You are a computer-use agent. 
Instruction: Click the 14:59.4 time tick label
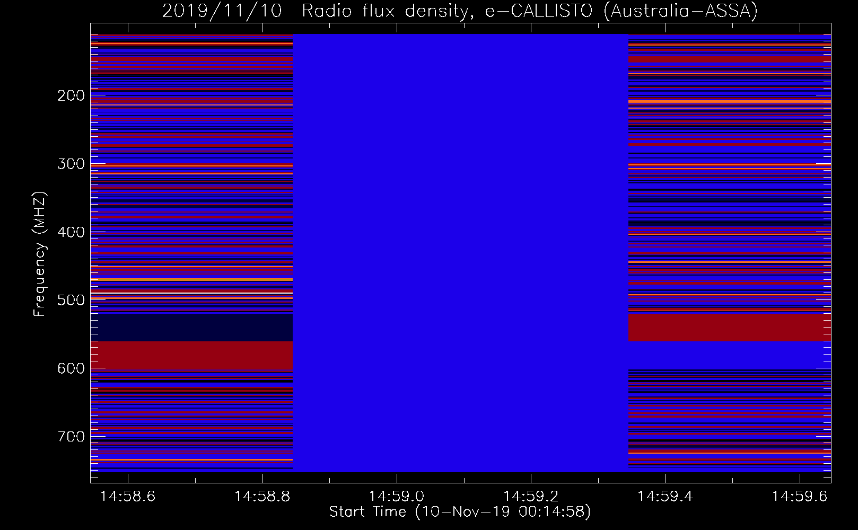(665, 496)
